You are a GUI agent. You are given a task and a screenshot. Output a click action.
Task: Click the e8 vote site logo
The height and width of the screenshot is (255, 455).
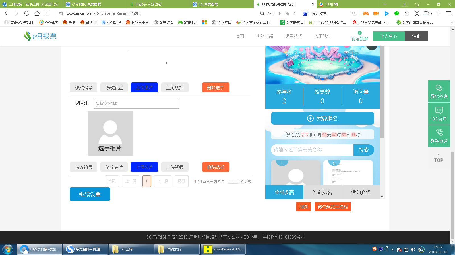click(40, 36)
